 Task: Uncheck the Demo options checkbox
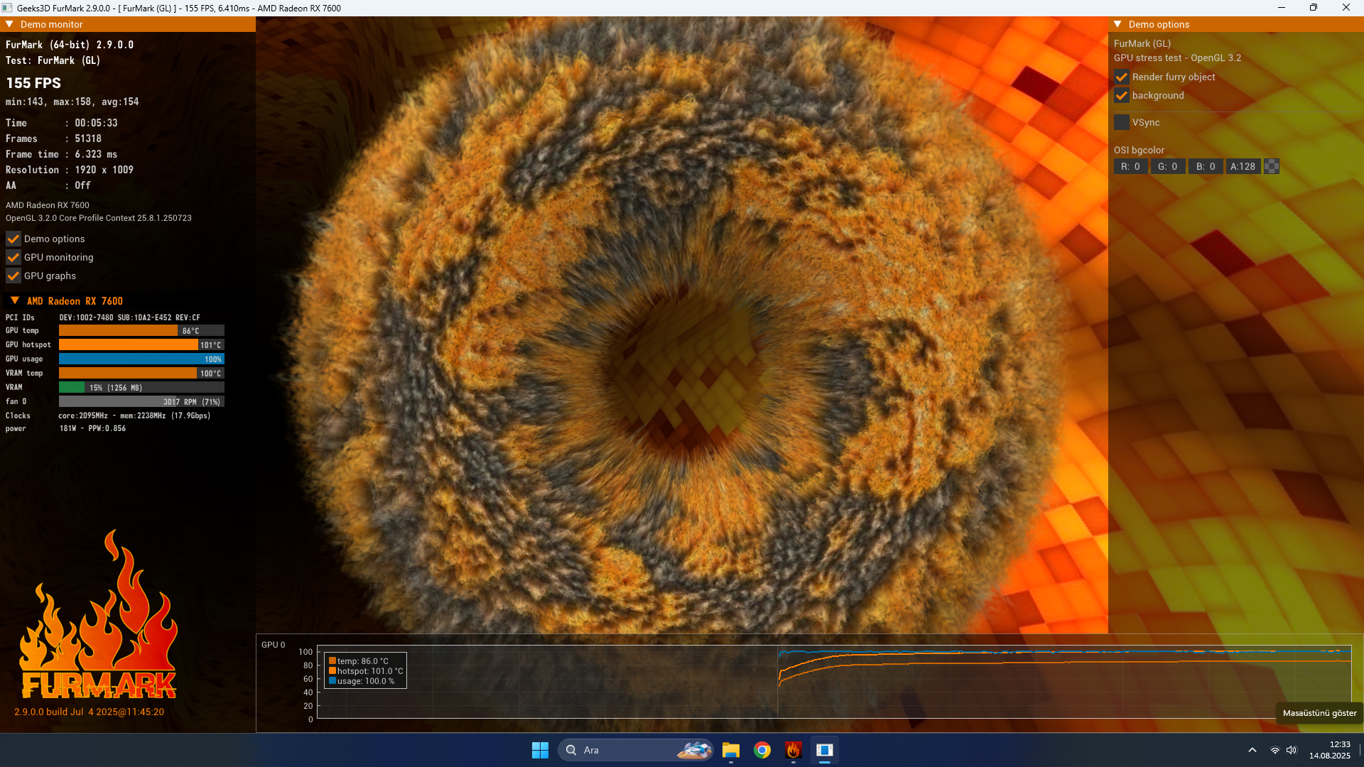coord(13,239)
